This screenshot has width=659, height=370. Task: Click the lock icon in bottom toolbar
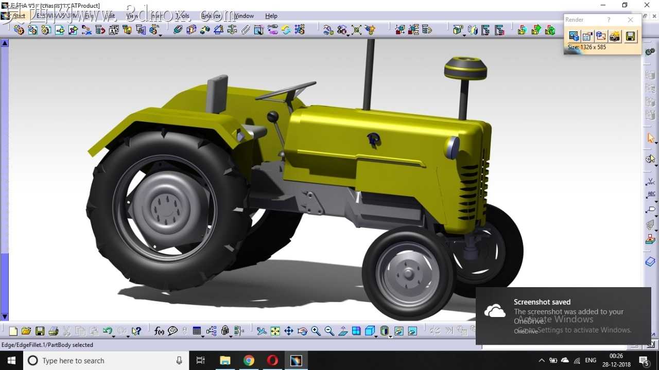click(225, 331)
